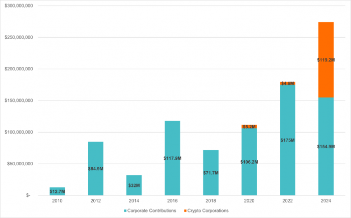Click the $150,000,000 y-axis label
The image size is (351, 218).
[18, 100]
